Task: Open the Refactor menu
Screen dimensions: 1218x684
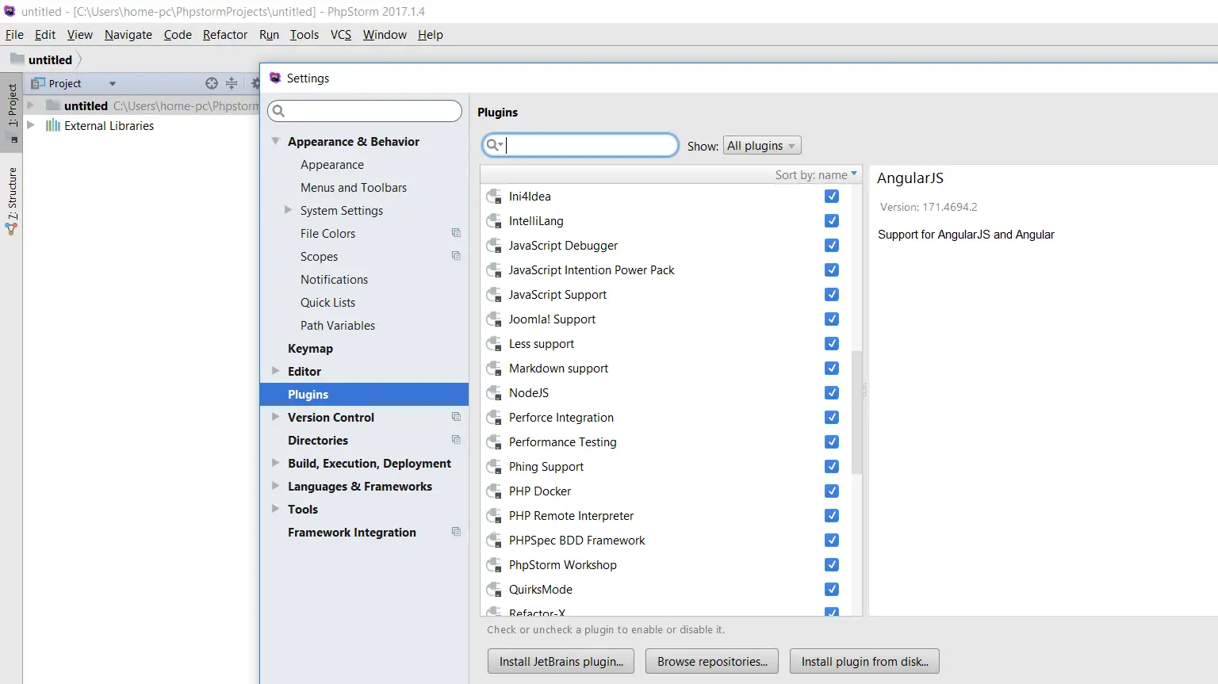Action: 224,34
